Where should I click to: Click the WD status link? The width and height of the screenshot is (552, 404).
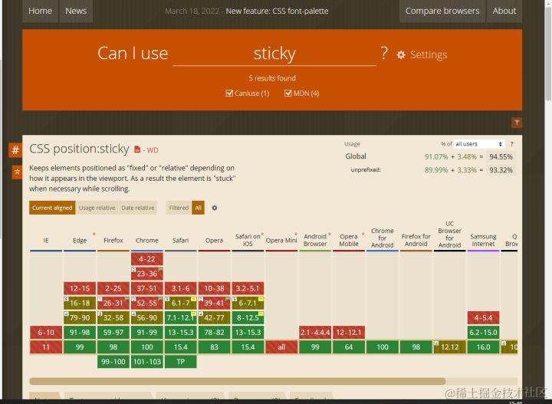153,150
